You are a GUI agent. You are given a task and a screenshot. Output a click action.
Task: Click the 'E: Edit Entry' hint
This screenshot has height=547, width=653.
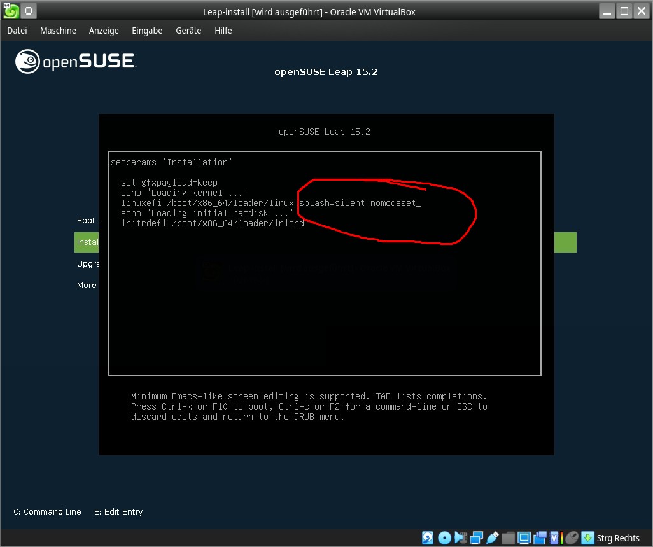tap(118, 511)
